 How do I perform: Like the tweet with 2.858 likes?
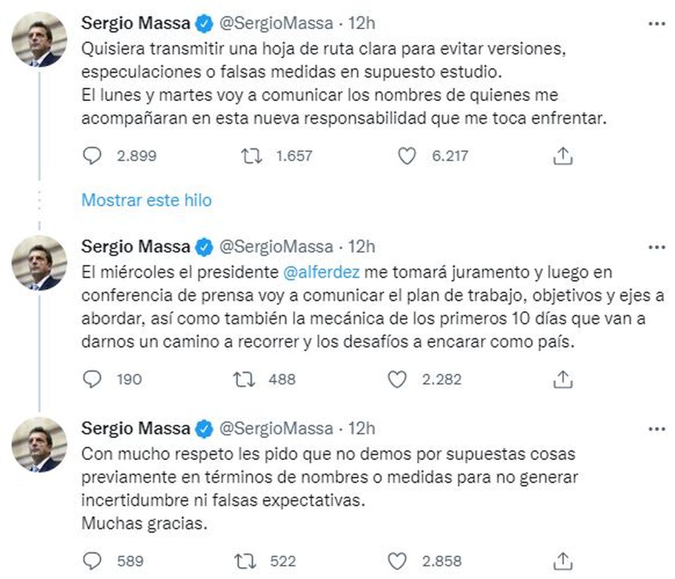coord(397,560)
